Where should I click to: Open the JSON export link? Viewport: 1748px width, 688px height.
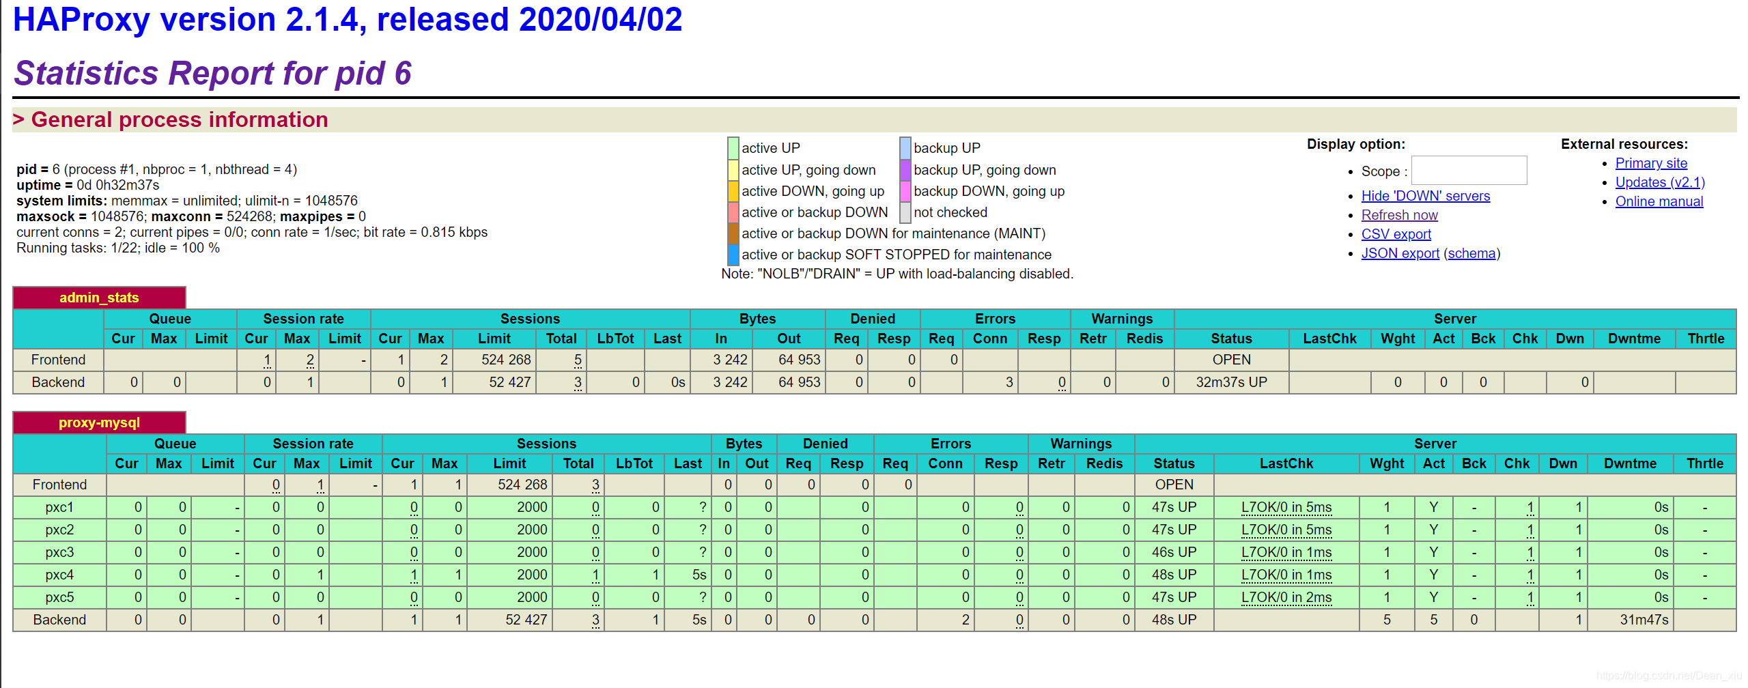(1400, 253)
